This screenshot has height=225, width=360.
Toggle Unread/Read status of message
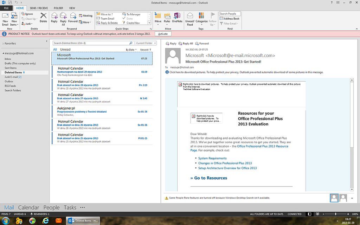tap(190, 19)
